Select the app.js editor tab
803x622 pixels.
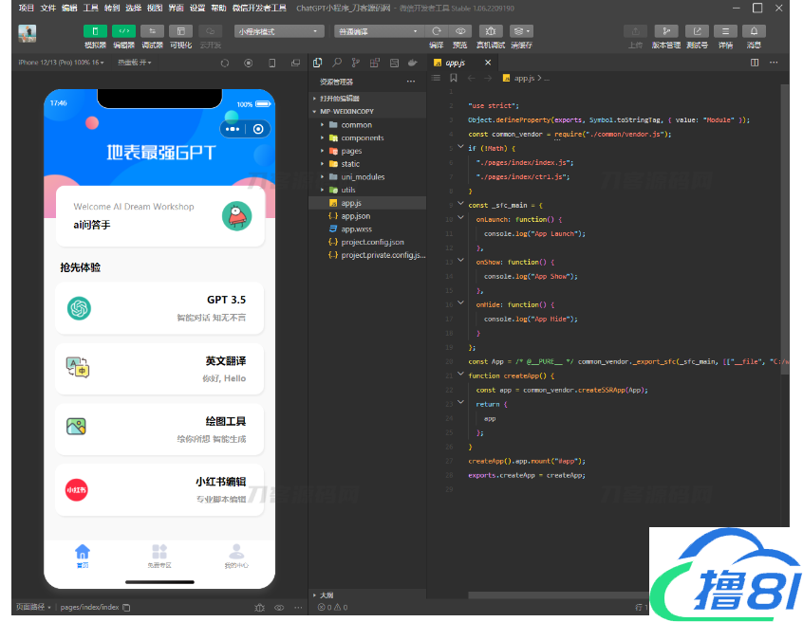tap(455, 63)
